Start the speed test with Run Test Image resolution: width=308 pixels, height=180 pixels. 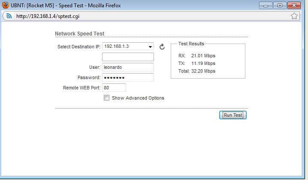pyautogui.click(x=233, y=115)
